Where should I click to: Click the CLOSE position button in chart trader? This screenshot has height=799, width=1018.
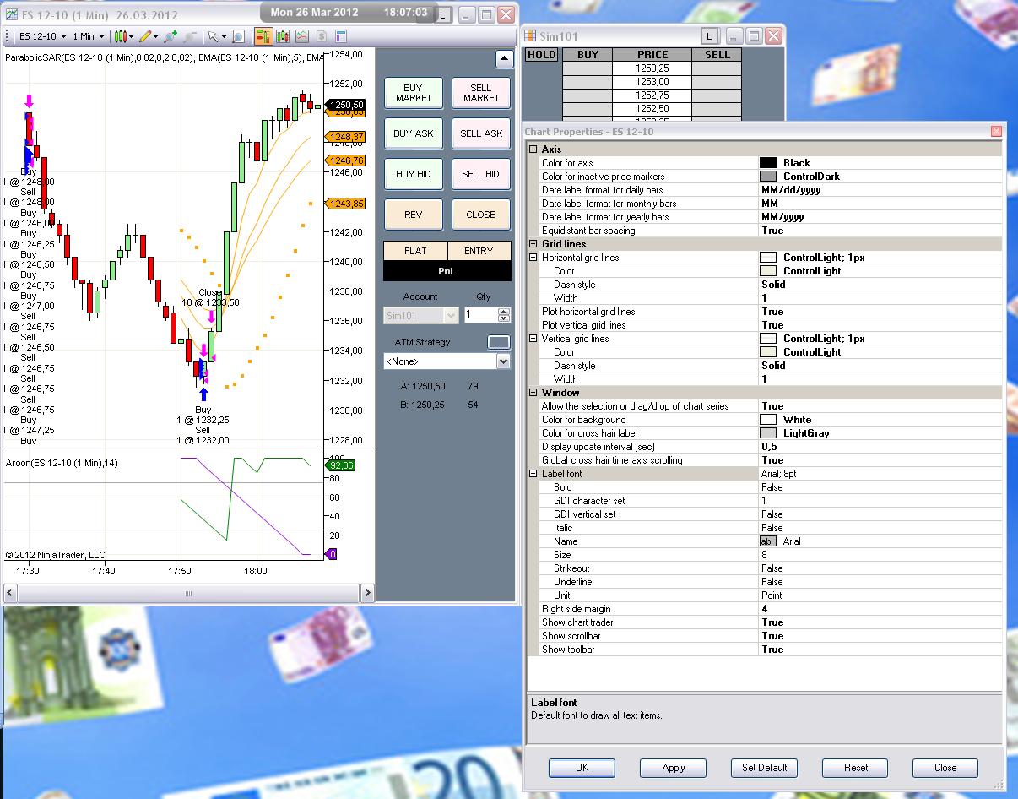pos(481,215)
